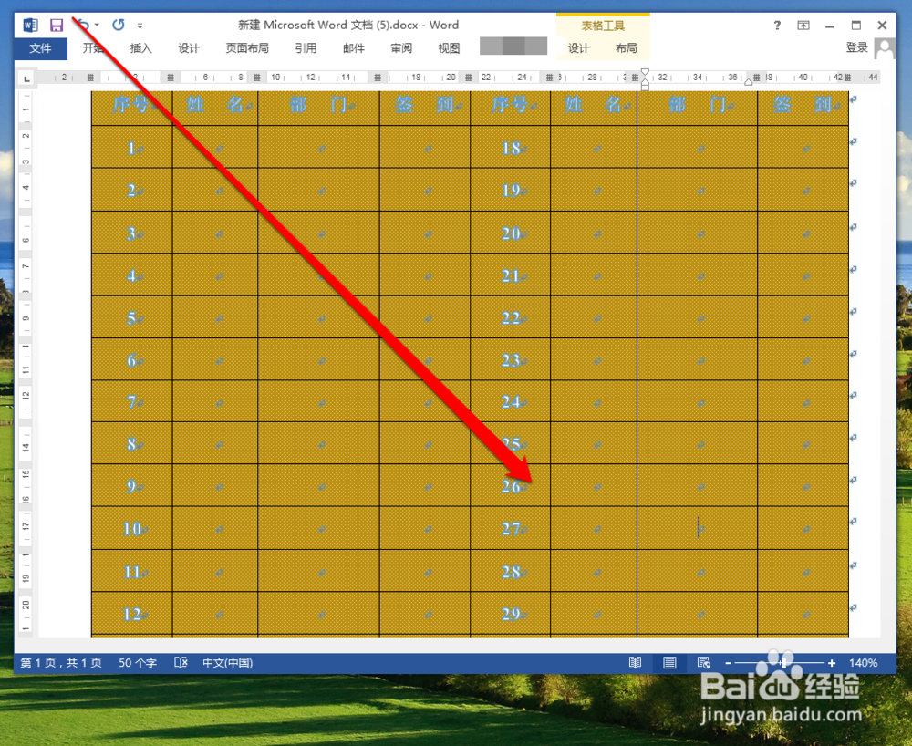The width and height of the screenshot is (912, 746).
Task: Click the tab stop selector on ruler corner
Action: (x=26, y=78)
